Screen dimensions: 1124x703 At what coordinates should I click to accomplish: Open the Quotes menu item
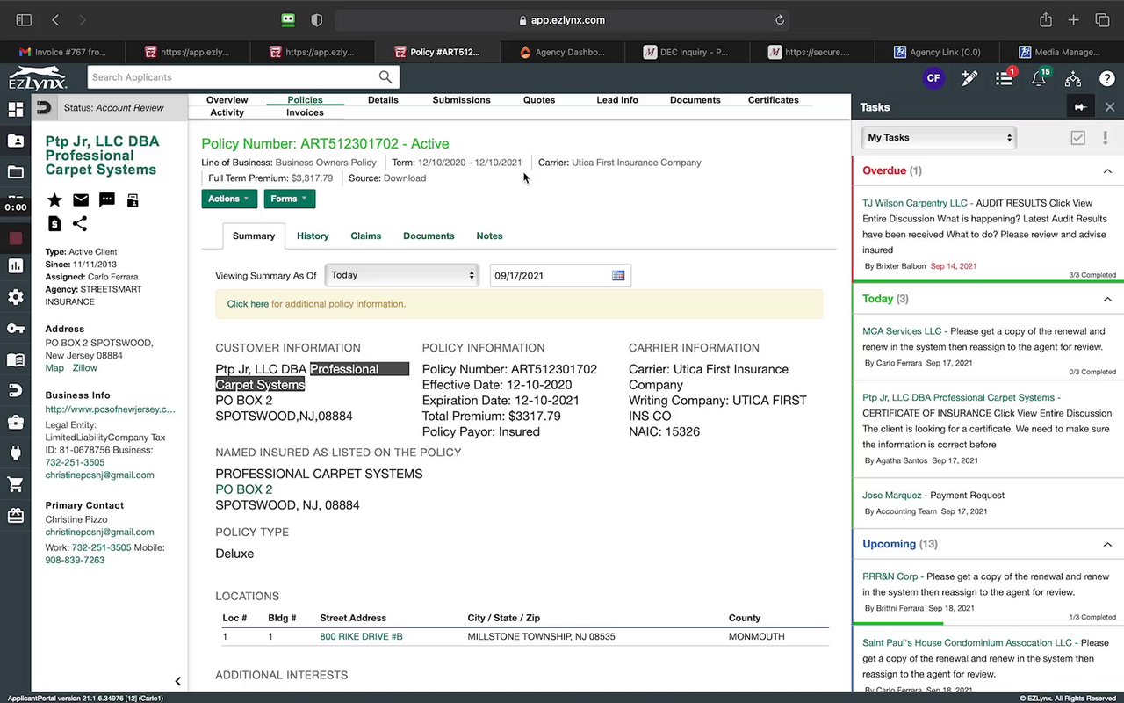point(539,100)
